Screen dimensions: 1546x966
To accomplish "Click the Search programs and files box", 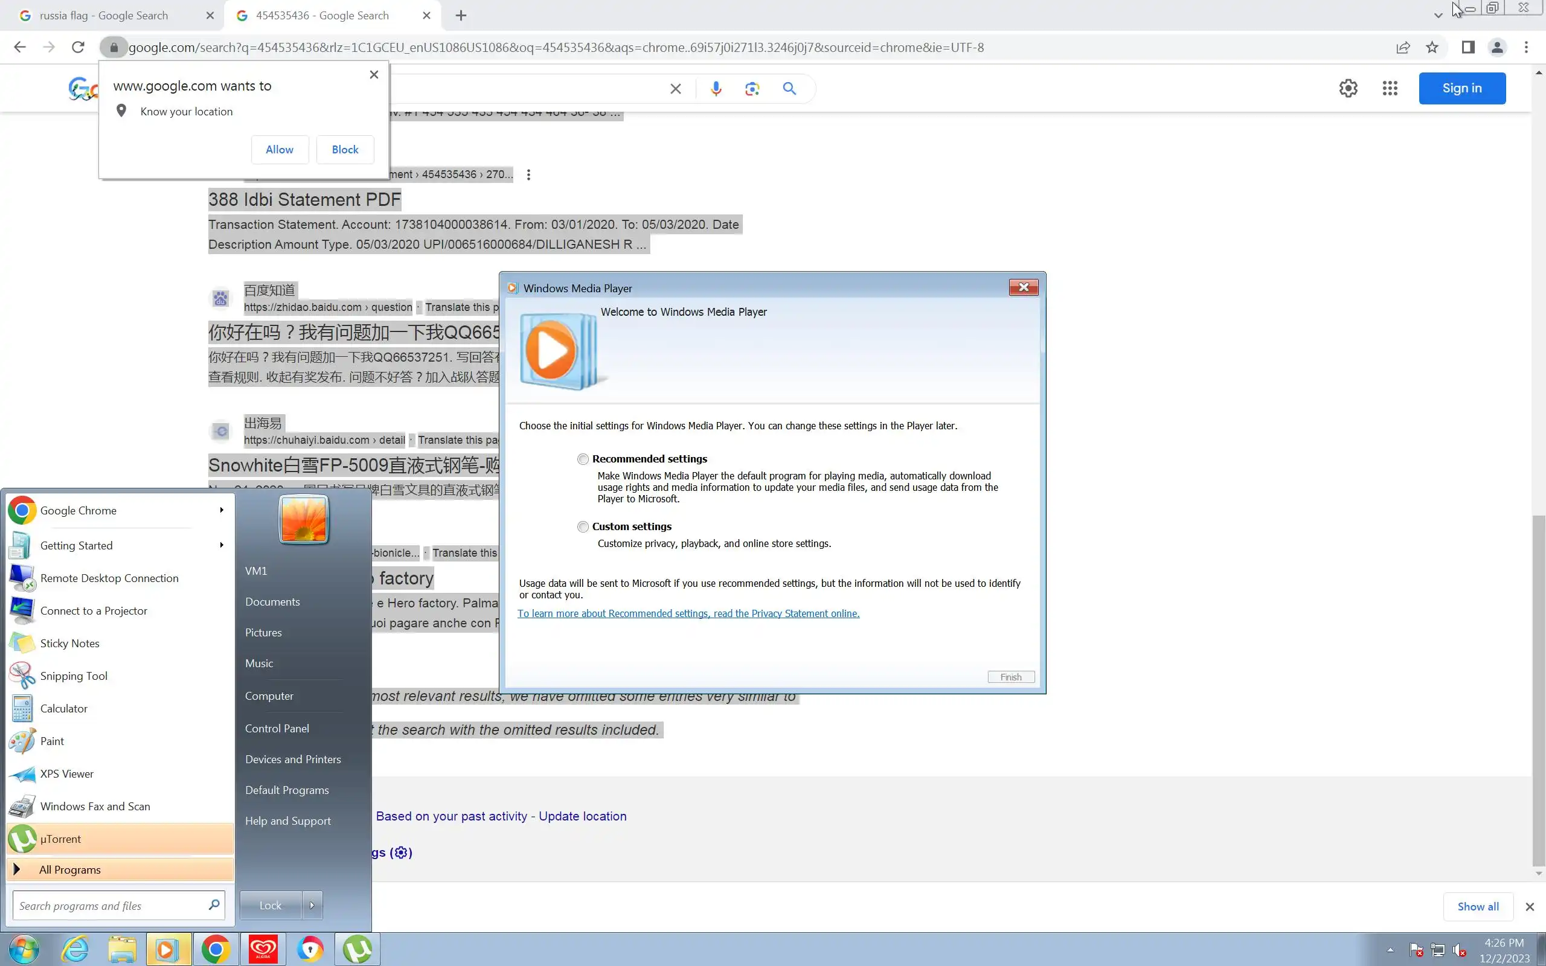I will tap(109, 905).
